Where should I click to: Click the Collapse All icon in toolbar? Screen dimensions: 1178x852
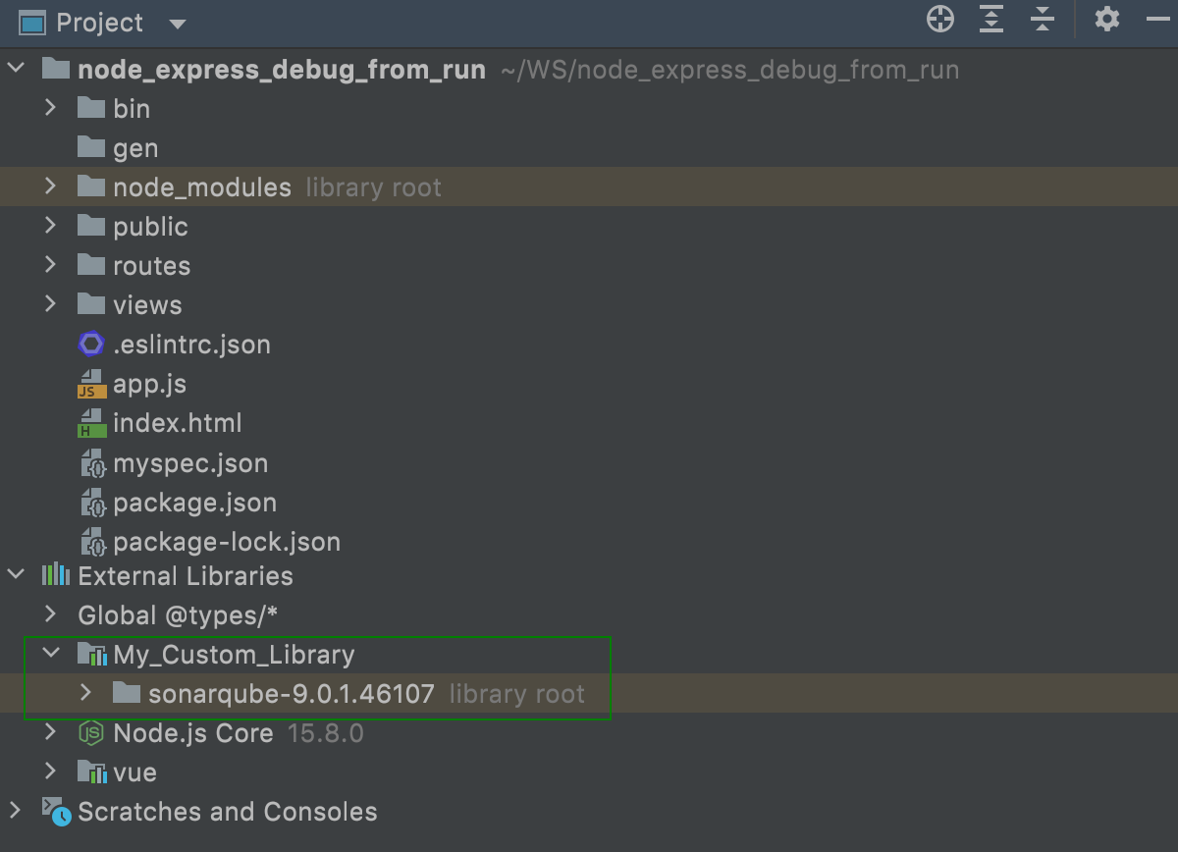point(1042,19)
